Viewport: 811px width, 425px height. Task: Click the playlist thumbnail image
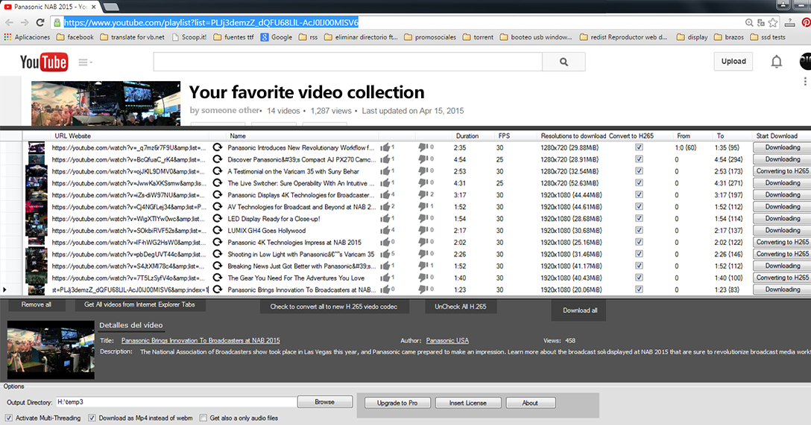[x=106, y=103]
